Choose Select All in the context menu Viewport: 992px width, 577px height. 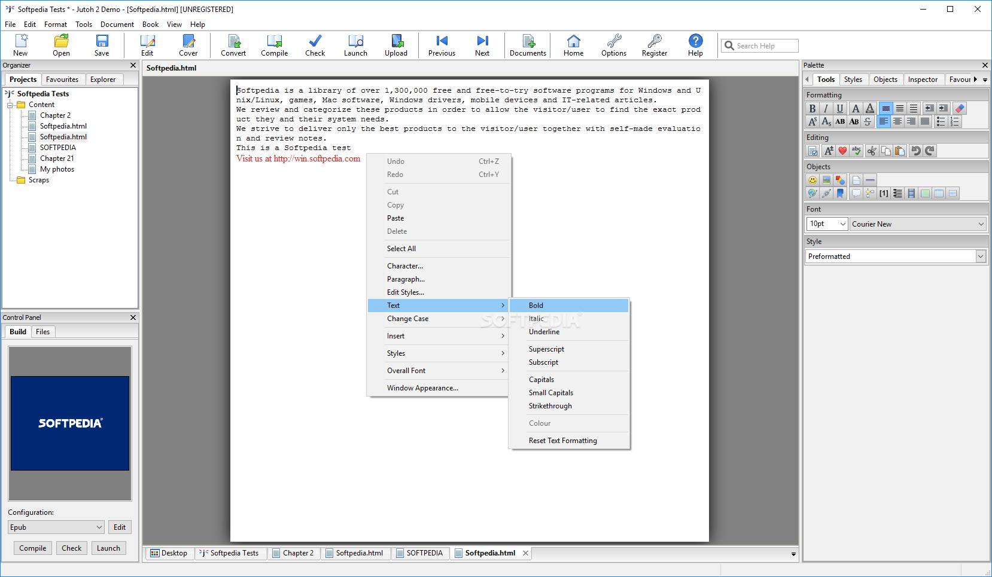[439, 249]
